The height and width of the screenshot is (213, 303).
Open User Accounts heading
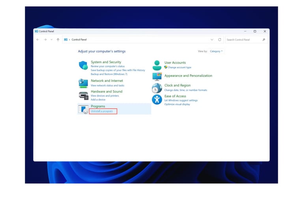175,62
